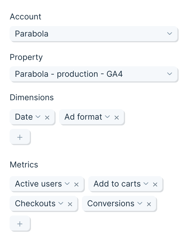This screenshot has width=187, height=241.
Task: Remove the Date dimension with its x icon
Action: [x=47, y=118]
